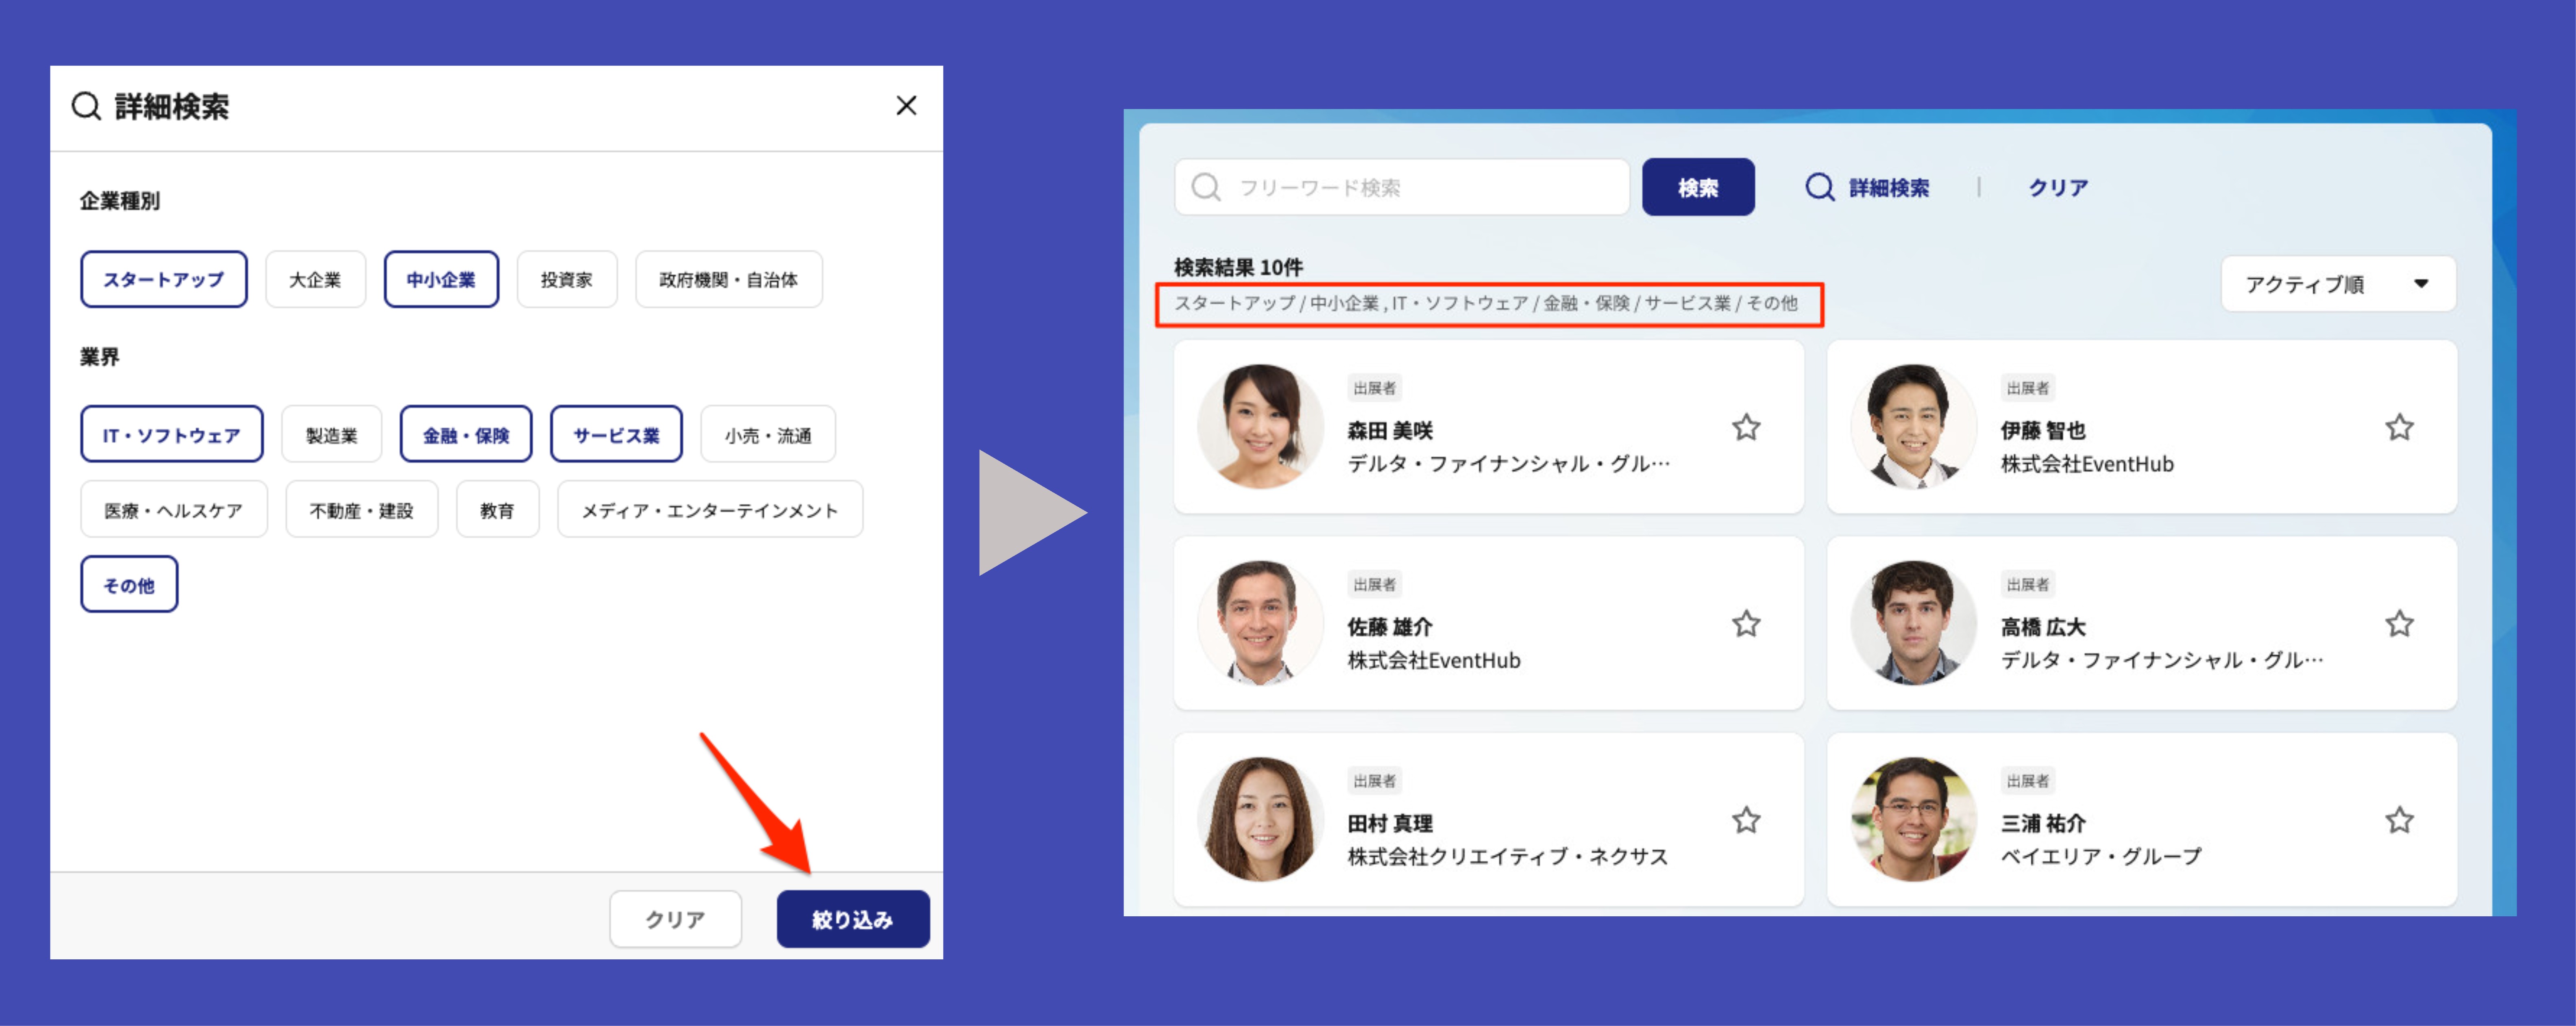Toggle the サービス業 industry chip
This screenshot has width=2576, height=1026.
click(616, 434)
